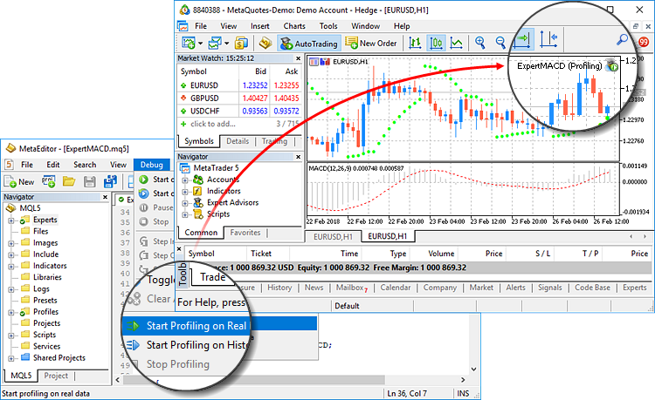Expand Images folder in MetaEditor Navigator
Image resolution: width=655 pixels, height=400 pixels.
pyautogui.click(x=11, y=243)
